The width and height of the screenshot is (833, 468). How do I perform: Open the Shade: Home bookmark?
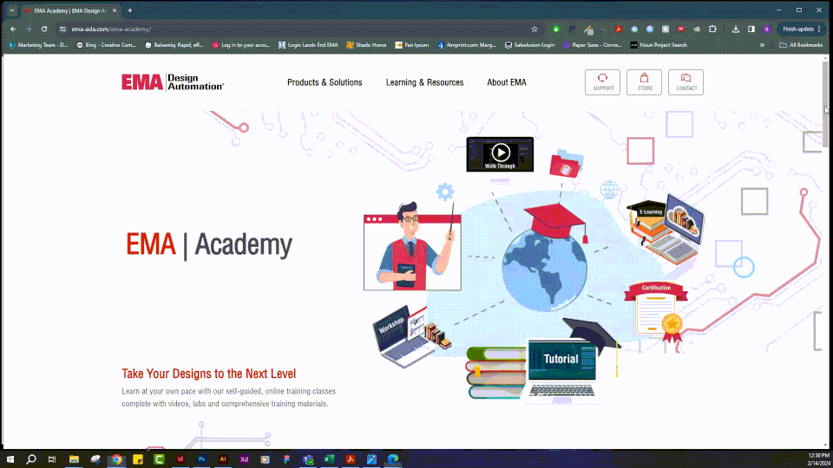[366, 45]
